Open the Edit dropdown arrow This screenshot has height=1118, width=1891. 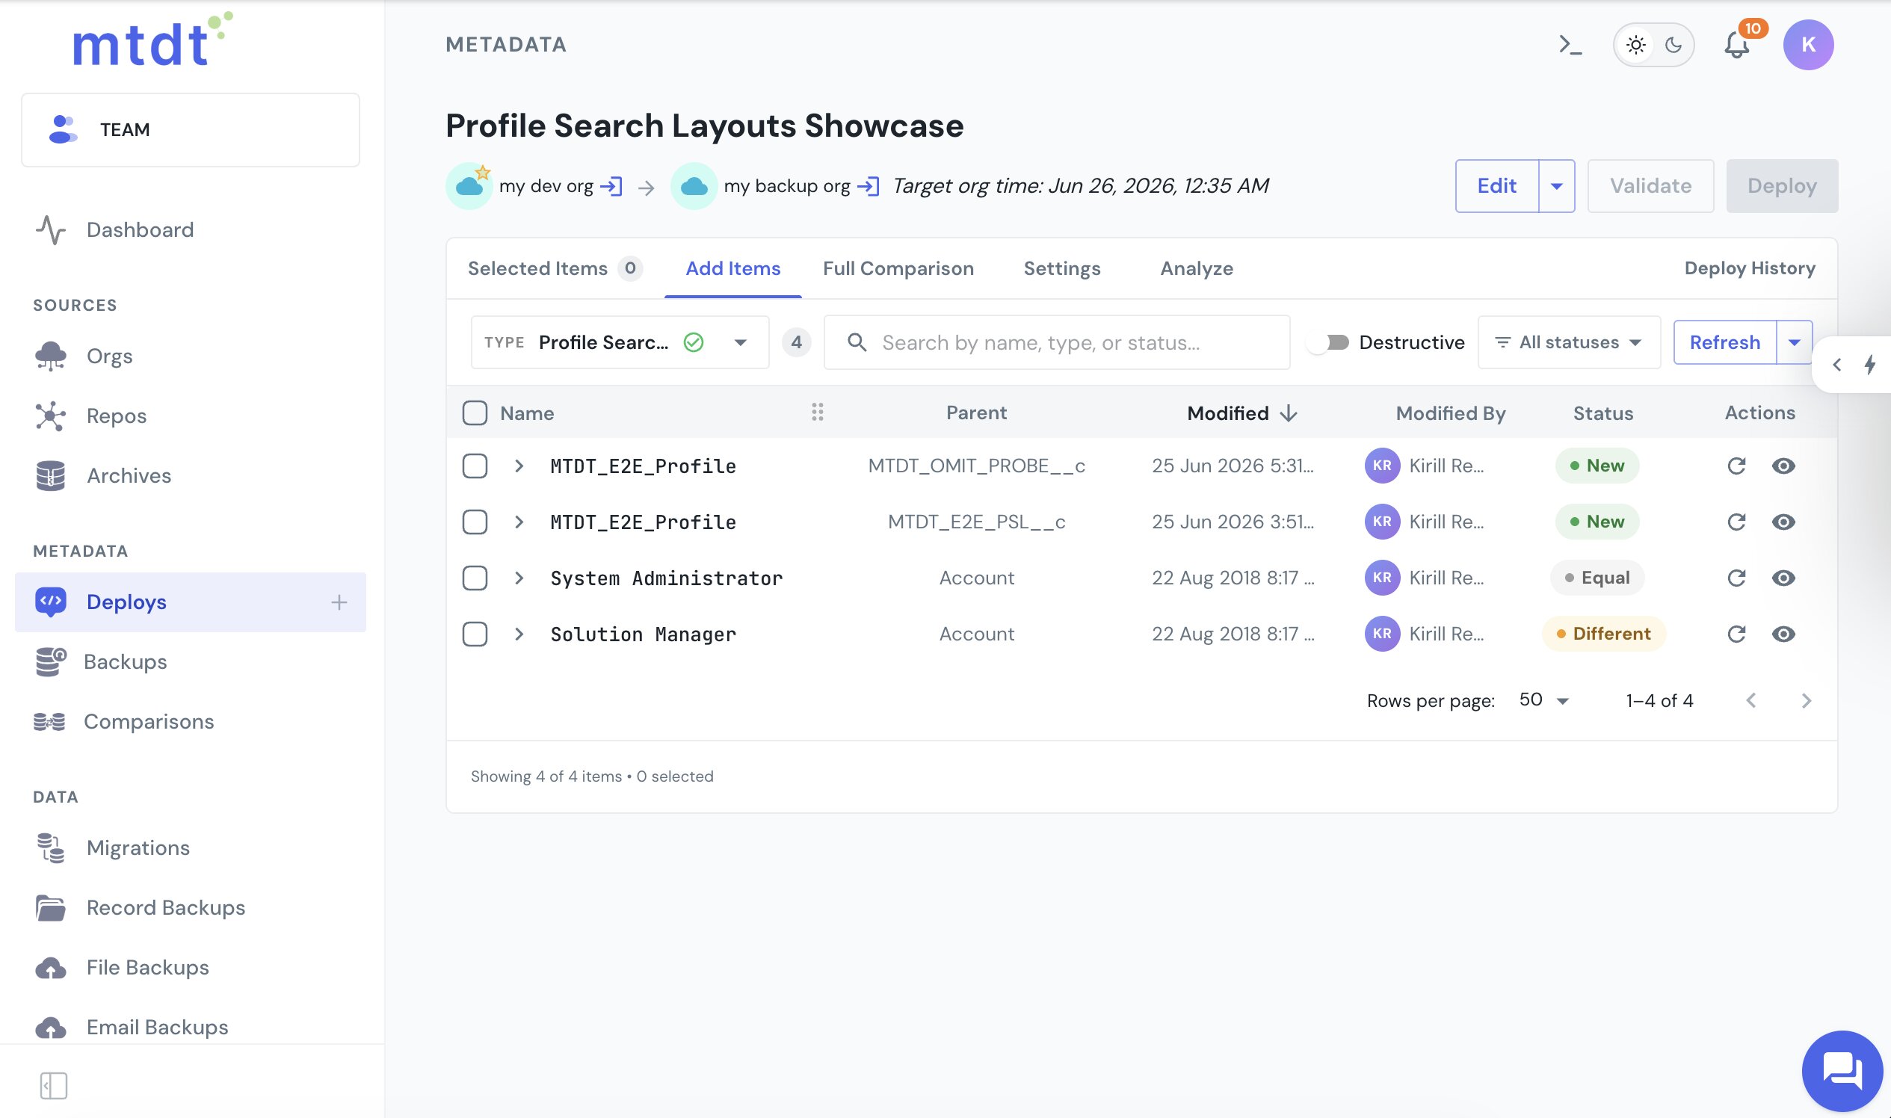tap(1556, 186)
